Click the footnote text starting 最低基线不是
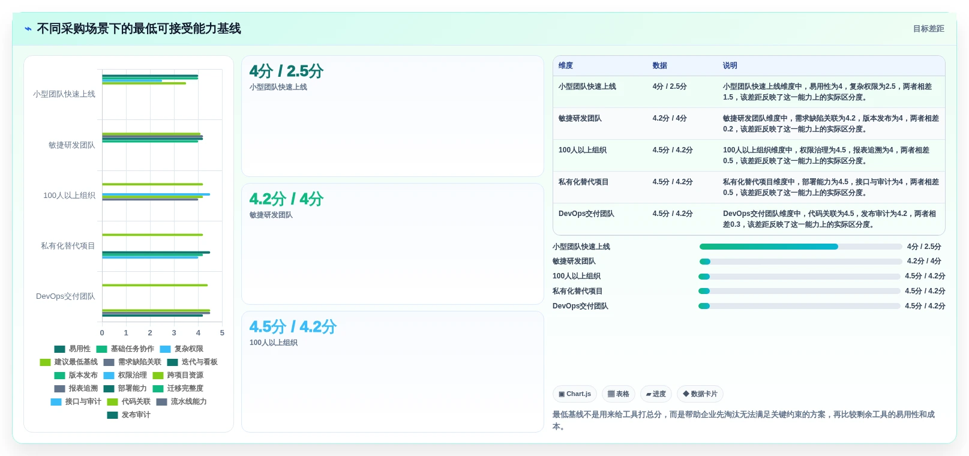Screen dimensions: 969x456 click(x=744, y=421)
